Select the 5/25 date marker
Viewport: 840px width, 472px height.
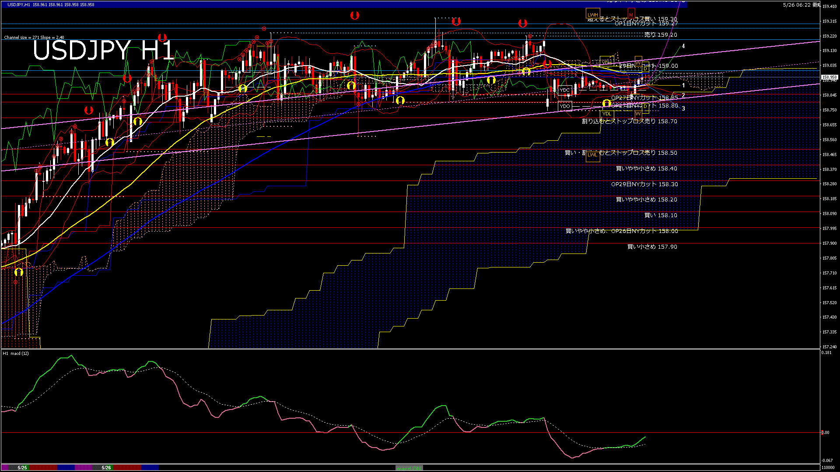[x=22, y=468]
